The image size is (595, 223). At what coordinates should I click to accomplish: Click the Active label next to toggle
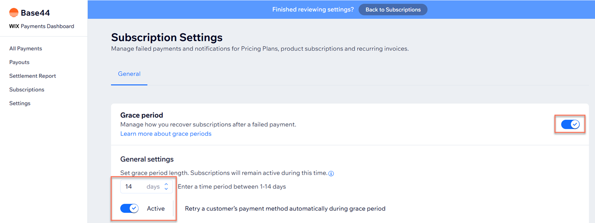(156, 208)
